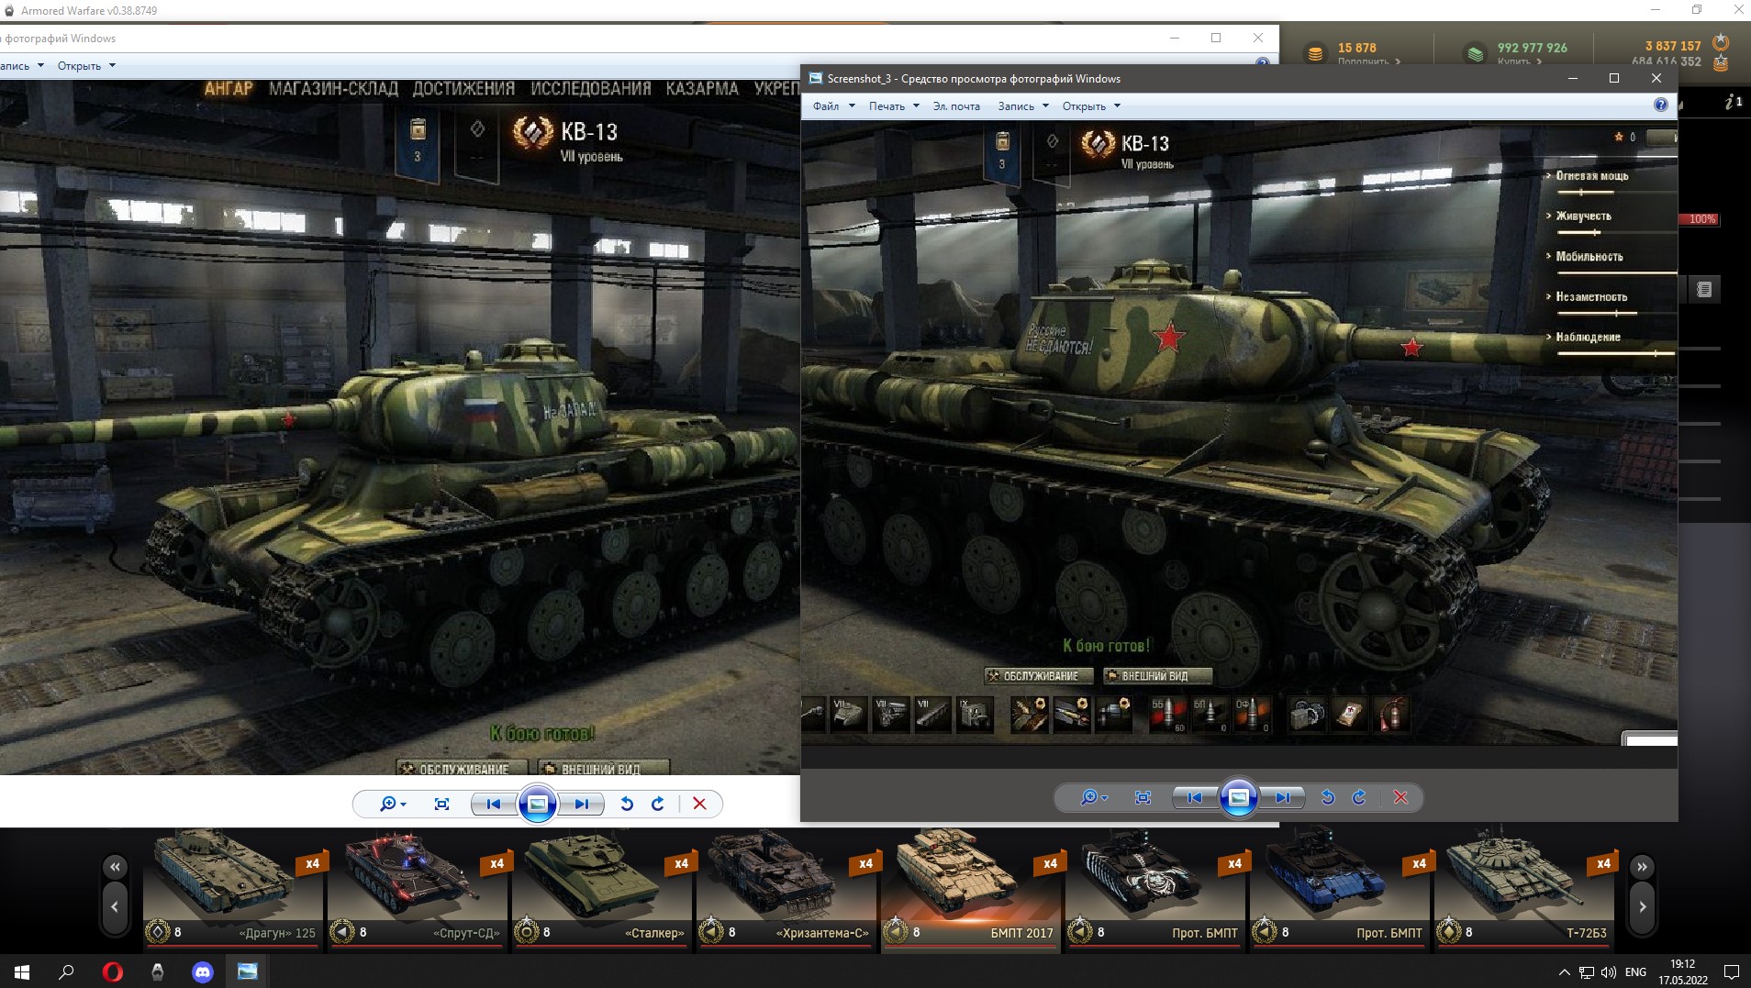1751x988 pixels.
Task: Click the x4 bonus flag on Т-72Б3
Action: (1602, 864)
